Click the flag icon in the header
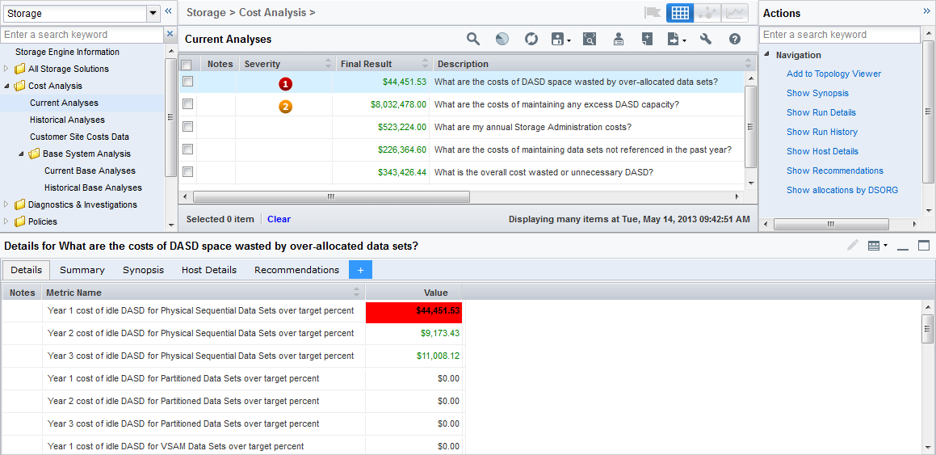The width and height of the screenshot is (936, 455). (x=652, y=13)
